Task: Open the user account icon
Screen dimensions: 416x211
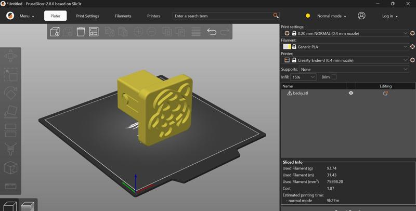Action: (361, 16)
